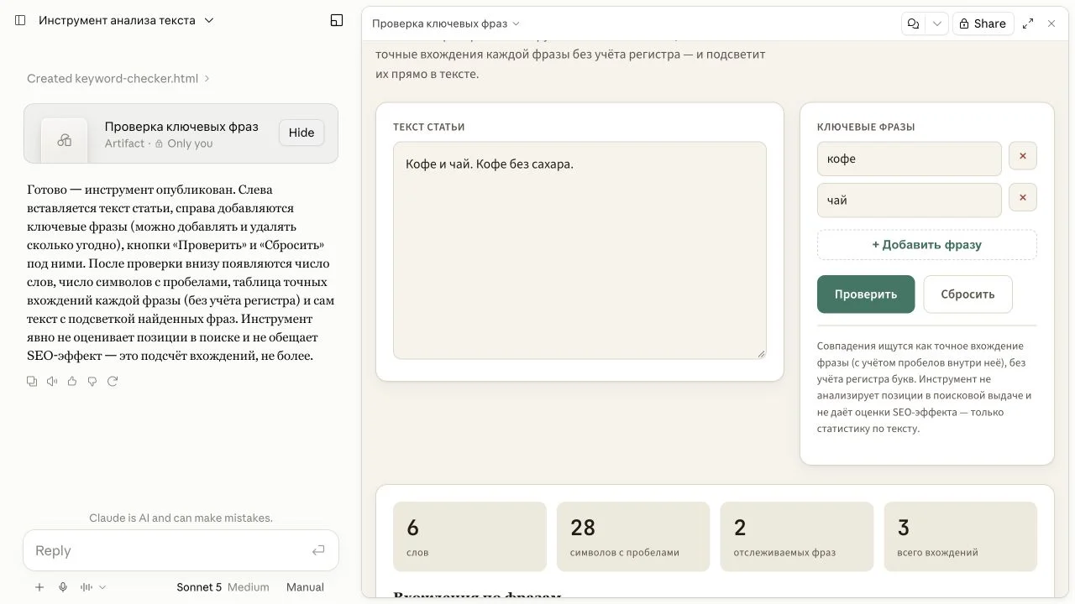Give the reply a thumbs up
1075x604 pixels.
click(x=72, y=381)
